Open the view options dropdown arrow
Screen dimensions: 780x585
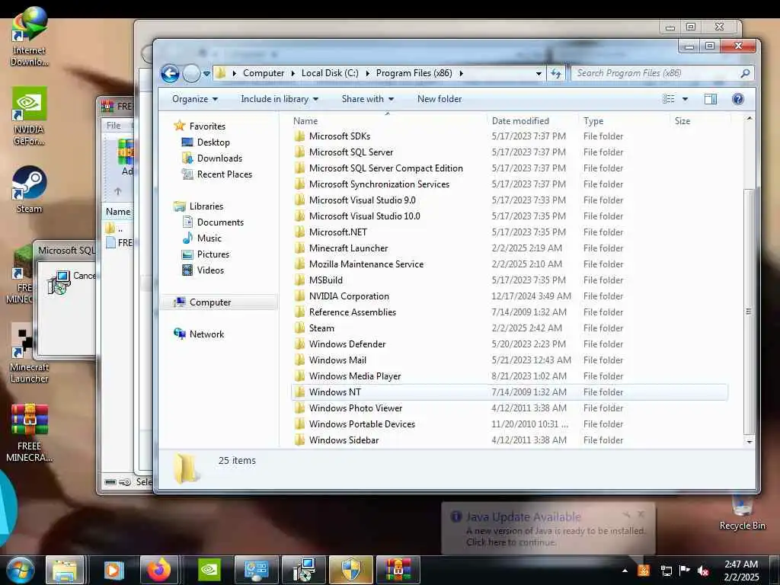(685, 99)
